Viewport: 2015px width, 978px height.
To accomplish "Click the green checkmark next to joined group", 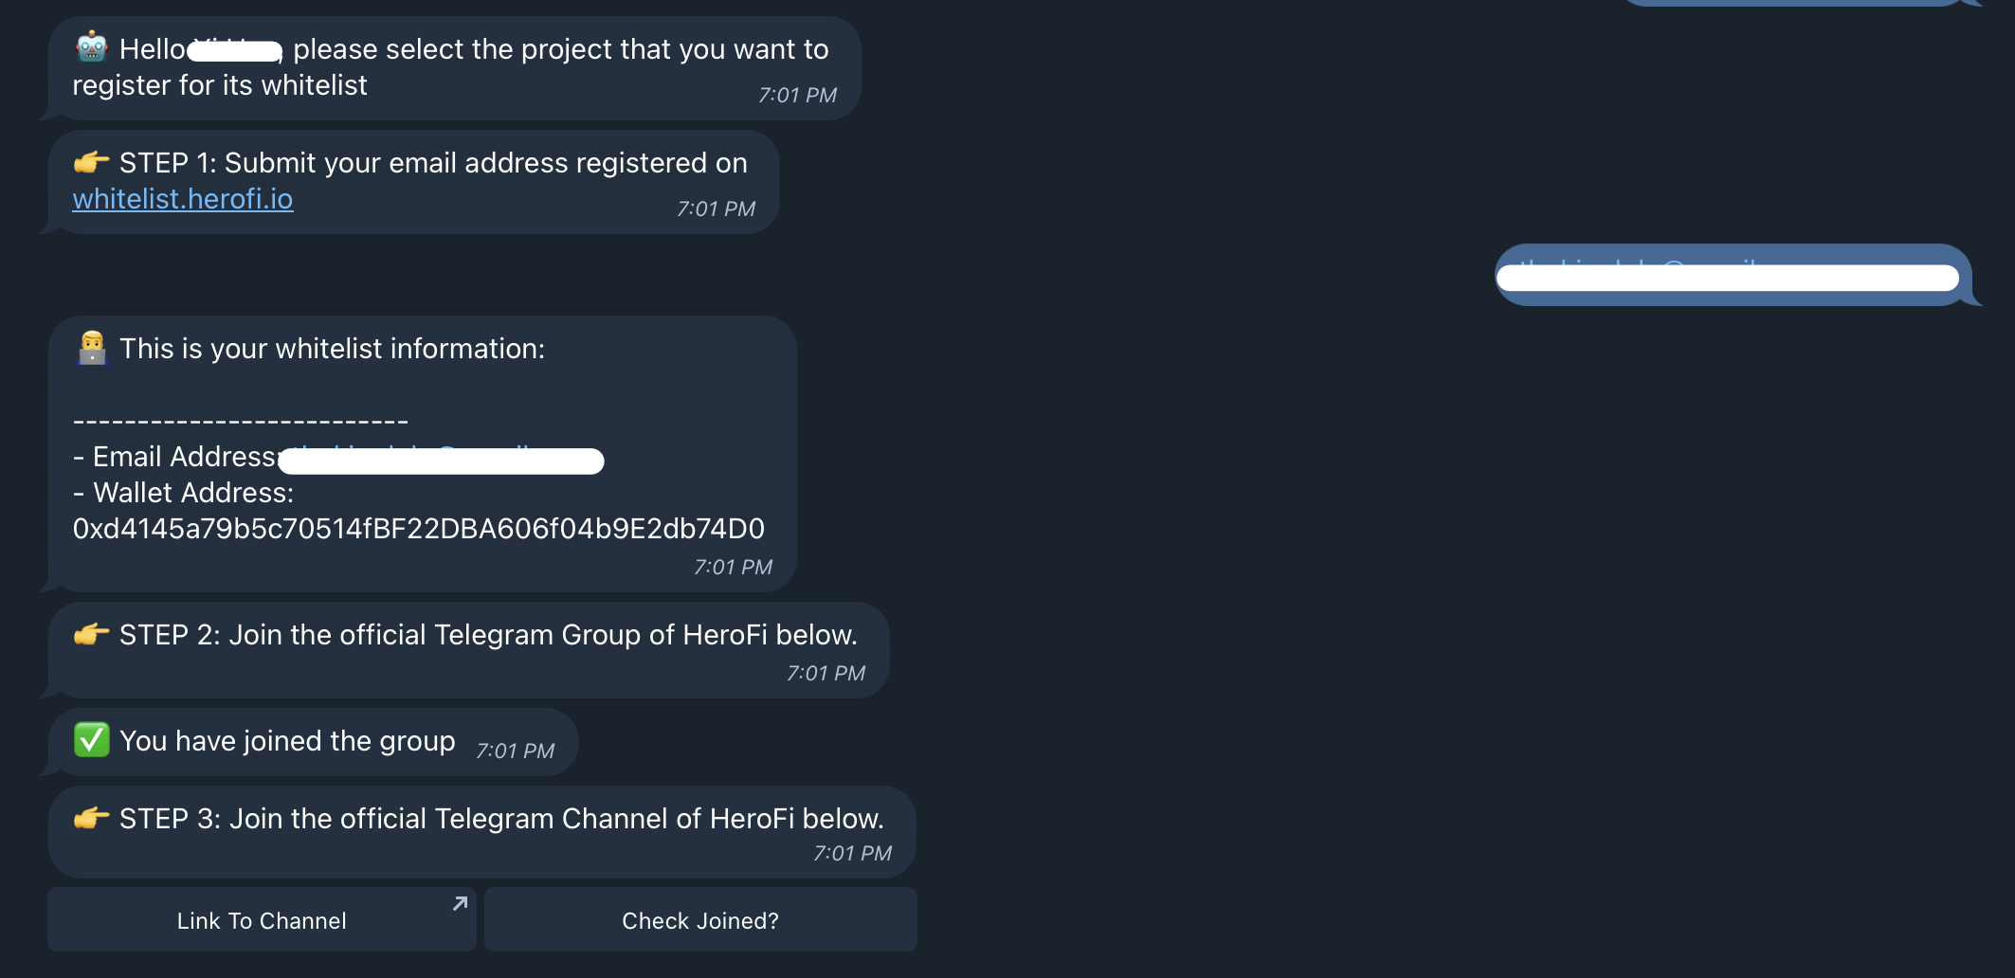I will pos(92,740).
